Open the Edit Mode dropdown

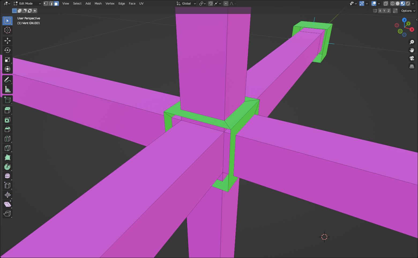tap(27, 3)
